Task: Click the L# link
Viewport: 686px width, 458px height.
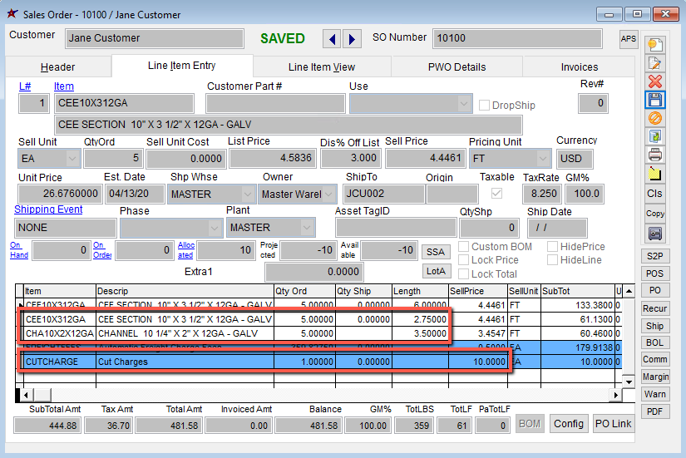Action: coord(25,86)
